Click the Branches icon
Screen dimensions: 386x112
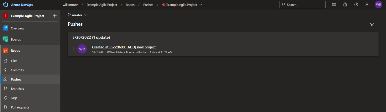(5, 89)
